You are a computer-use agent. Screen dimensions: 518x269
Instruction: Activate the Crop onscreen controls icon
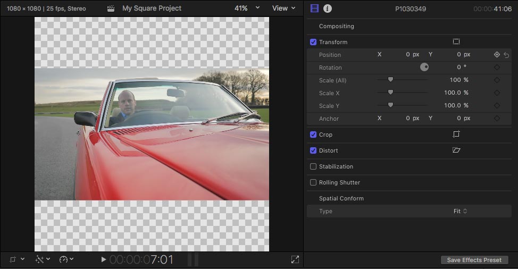click(456, 134)
